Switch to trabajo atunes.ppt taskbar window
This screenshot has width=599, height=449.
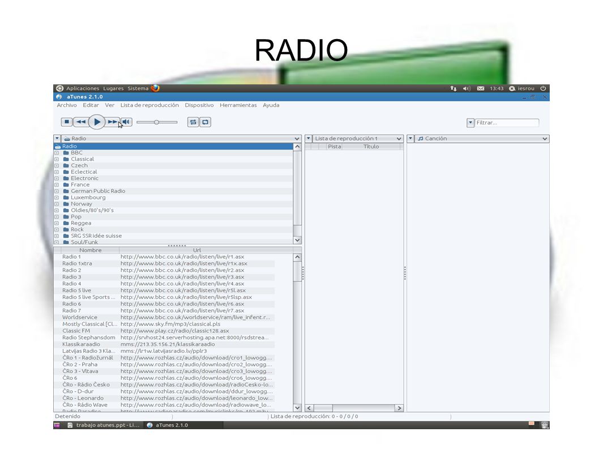pyautogui.click(x=104, y=425)
